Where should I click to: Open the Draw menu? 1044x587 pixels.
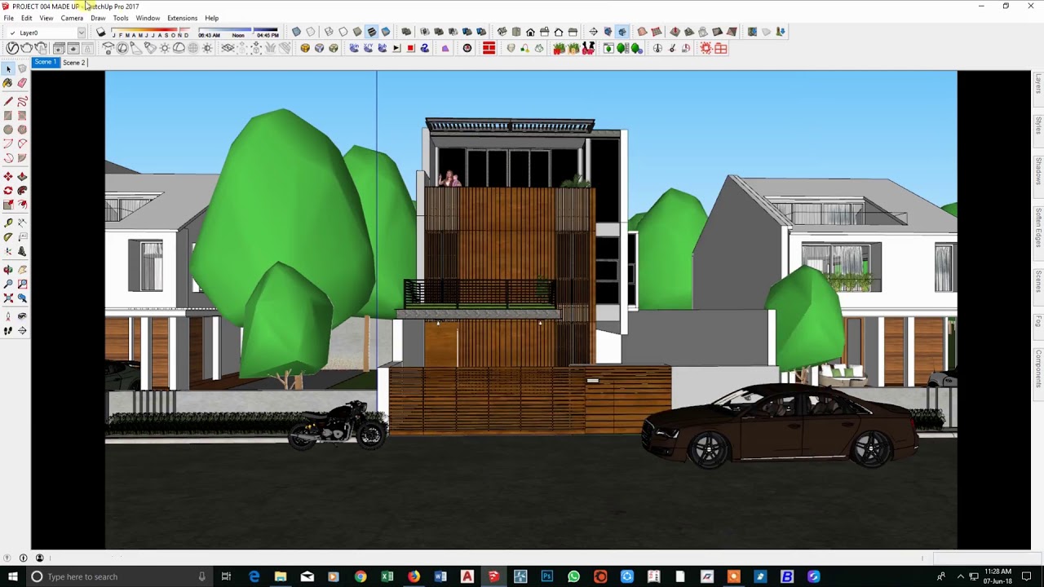coord(98,18)
